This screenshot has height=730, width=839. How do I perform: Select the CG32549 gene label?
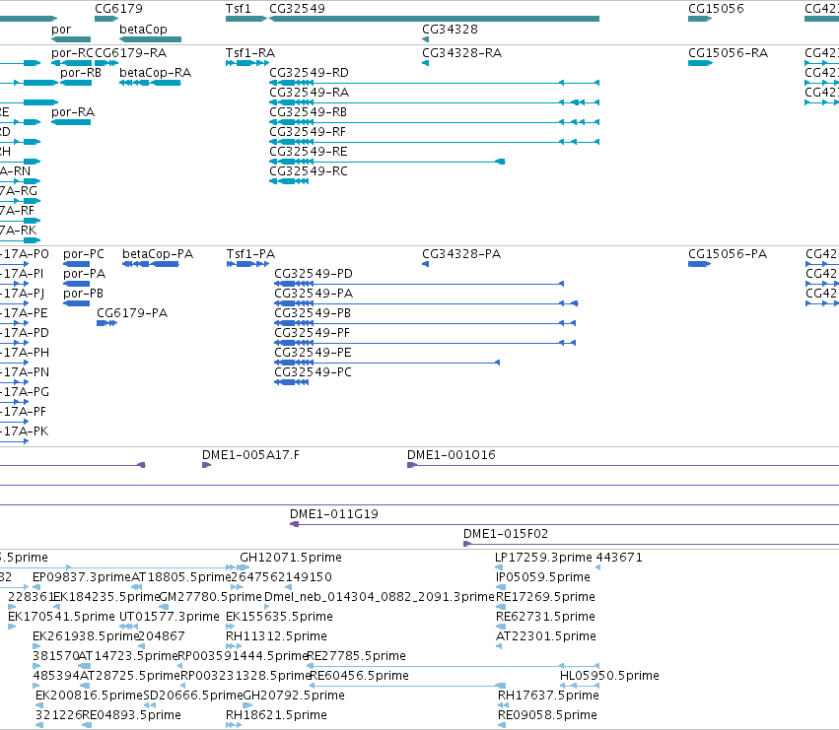(297, 9)
